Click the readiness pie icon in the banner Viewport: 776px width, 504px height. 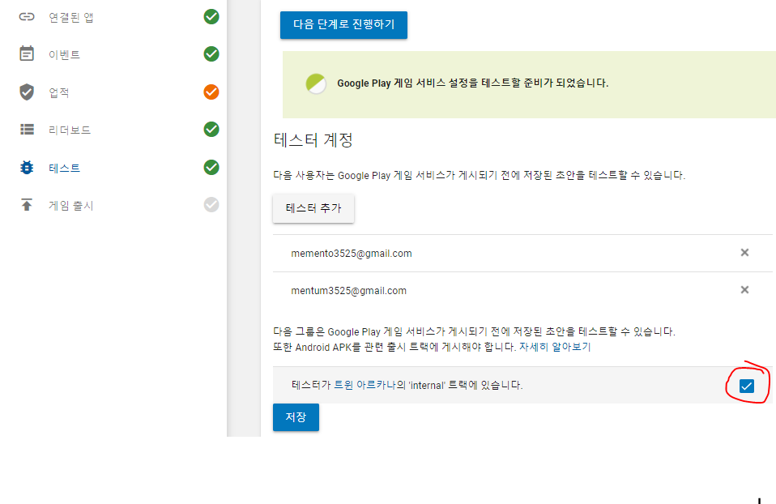[316, 83]
